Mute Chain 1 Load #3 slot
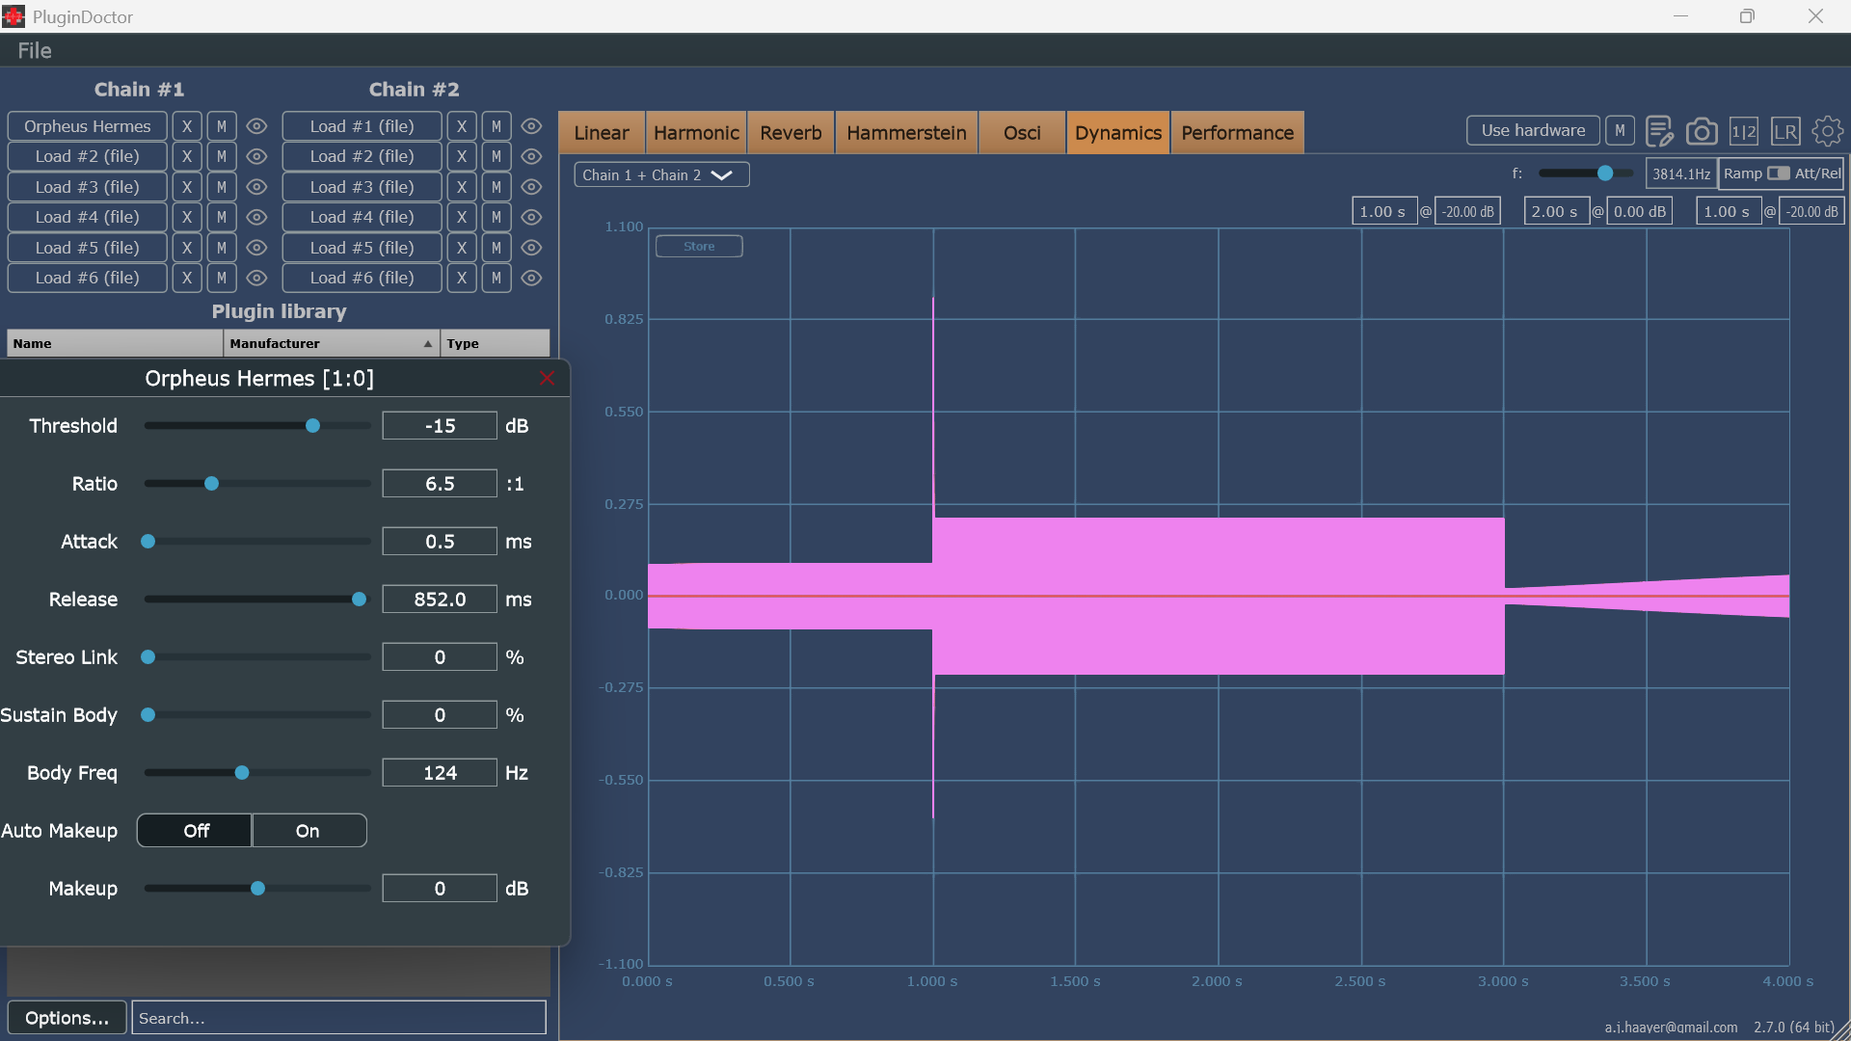Viewport: 1851px width, 1041px height. point(222,187)
